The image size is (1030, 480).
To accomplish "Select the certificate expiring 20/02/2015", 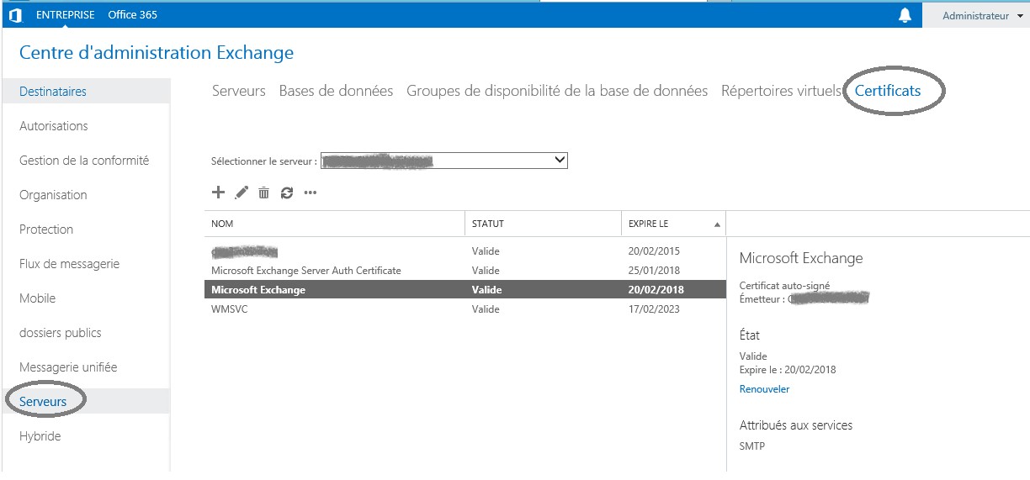I will 465,251.
